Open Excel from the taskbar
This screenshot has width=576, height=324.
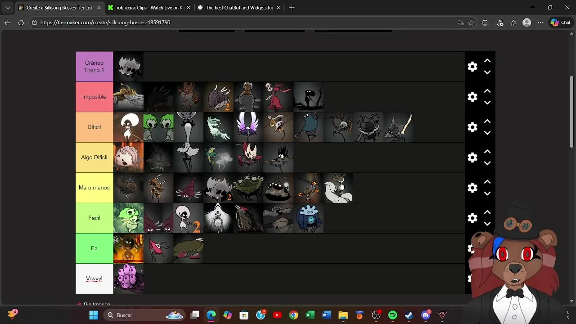coord(310,315)
